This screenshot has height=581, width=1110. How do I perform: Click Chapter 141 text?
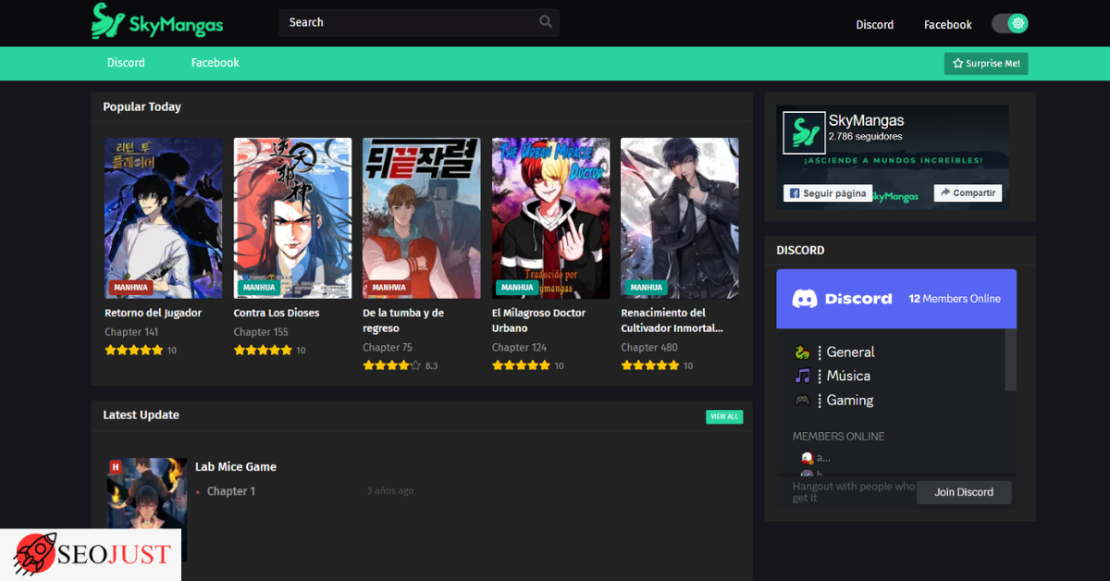[x=131, y=332]
